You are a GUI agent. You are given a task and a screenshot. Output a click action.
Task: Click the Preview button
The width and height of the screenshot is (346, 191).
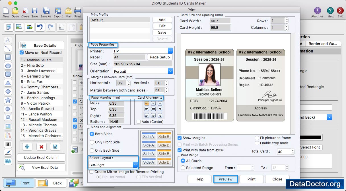pyautogui.click(x=226, y=179)
